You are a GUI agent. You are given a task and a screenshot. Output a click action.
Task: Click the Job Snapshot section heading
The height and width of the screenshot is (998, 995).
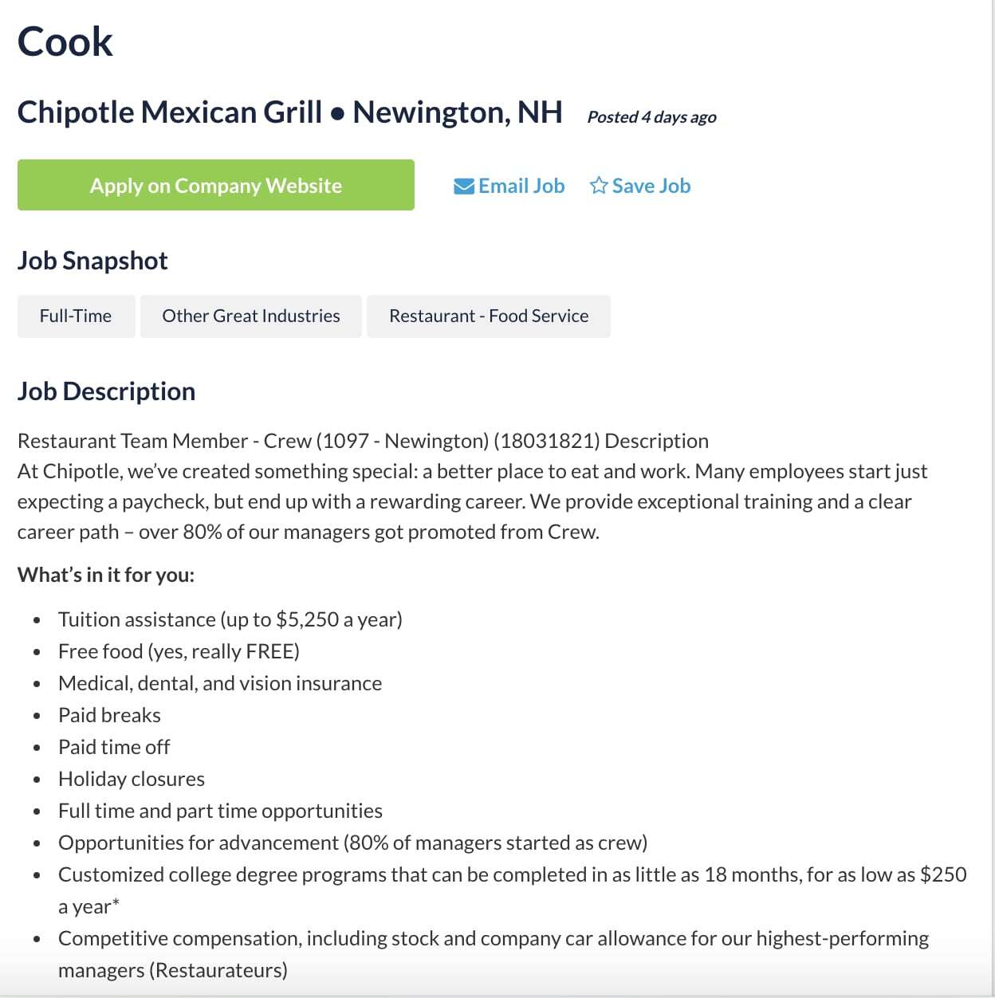[92, 260]
